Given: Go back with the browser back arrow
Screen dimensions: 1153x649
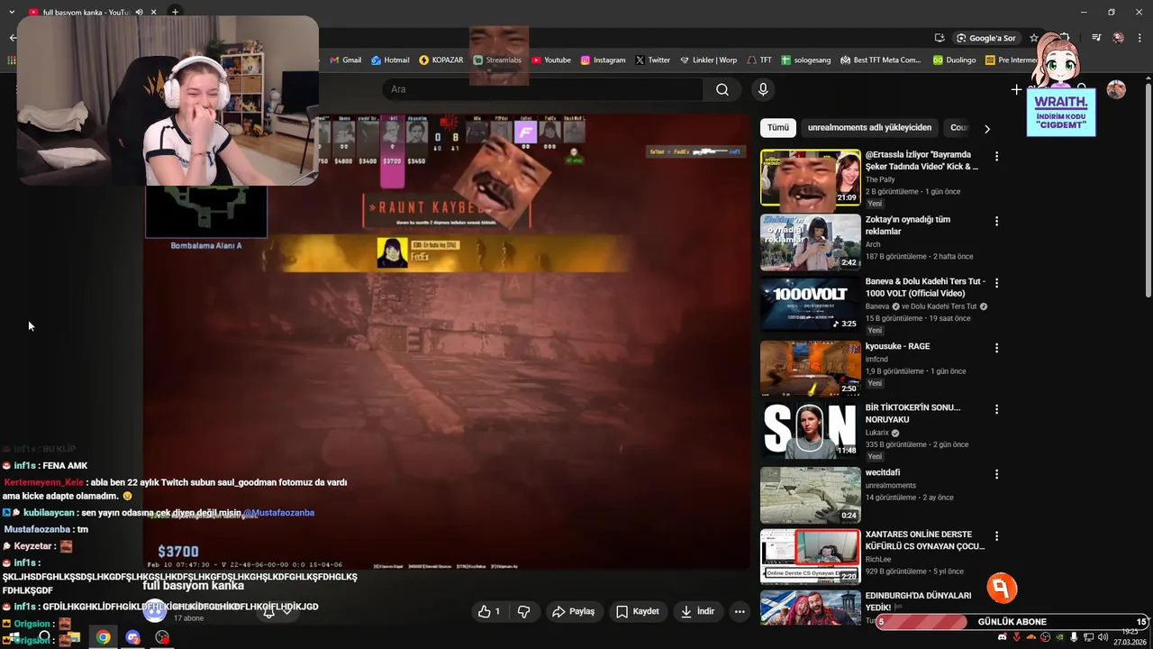Looking at the screenshot, I should click(x=12, y=38).
